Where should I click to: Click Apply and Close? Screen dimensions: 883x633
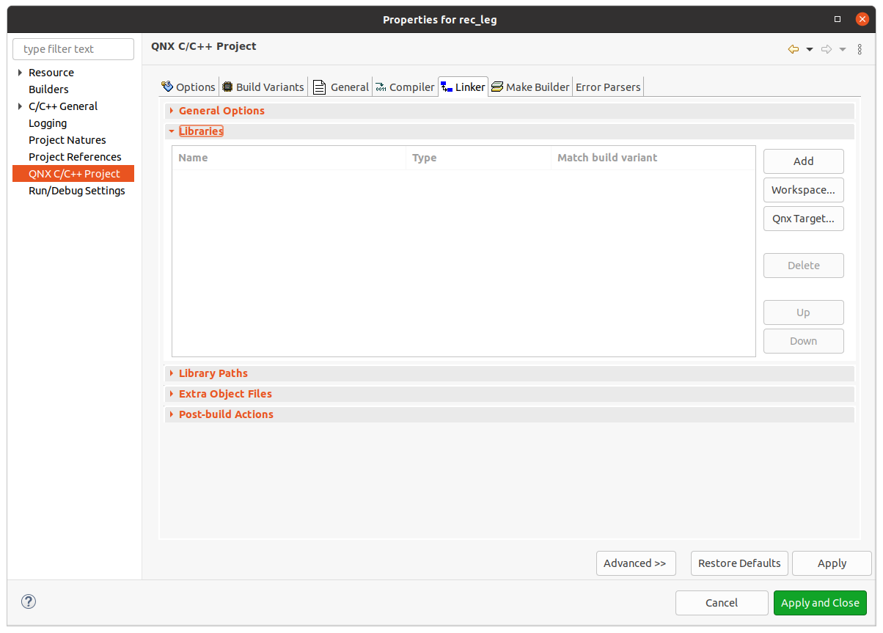(x=820, y=603)
